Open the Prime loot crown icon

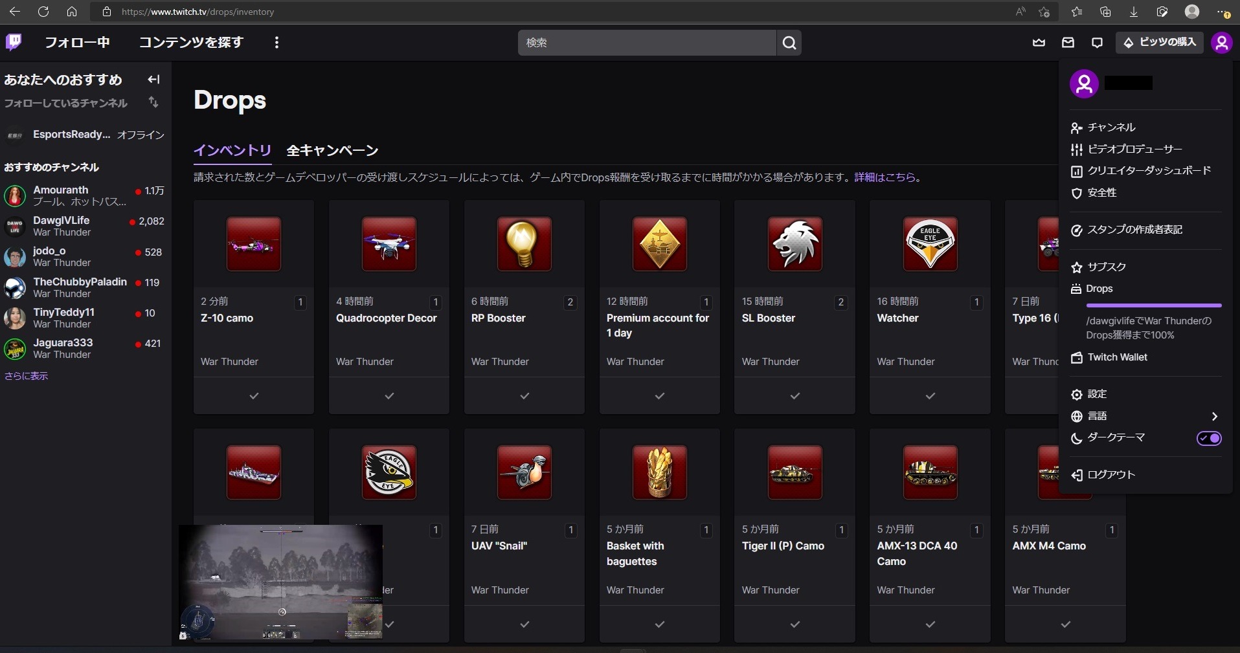pos(1039,43)
